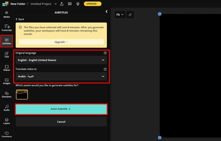Select the video asset thumbnail
This screenshot has width=221, height=141.
point(22,94)
